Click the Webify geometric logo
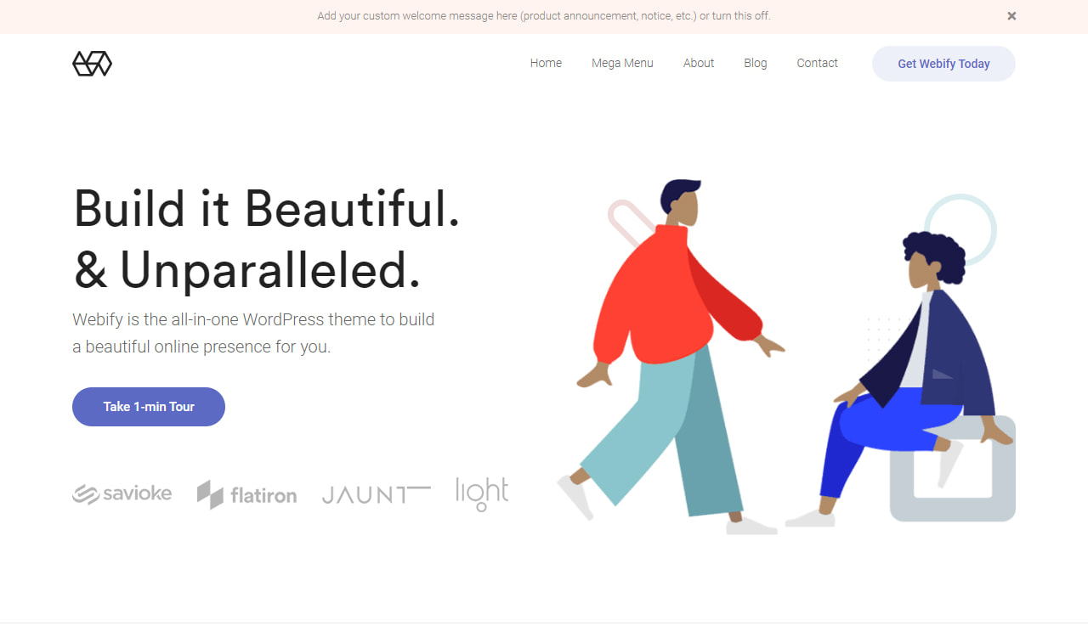The image size is (1088, 637). [x=92, y=64]
